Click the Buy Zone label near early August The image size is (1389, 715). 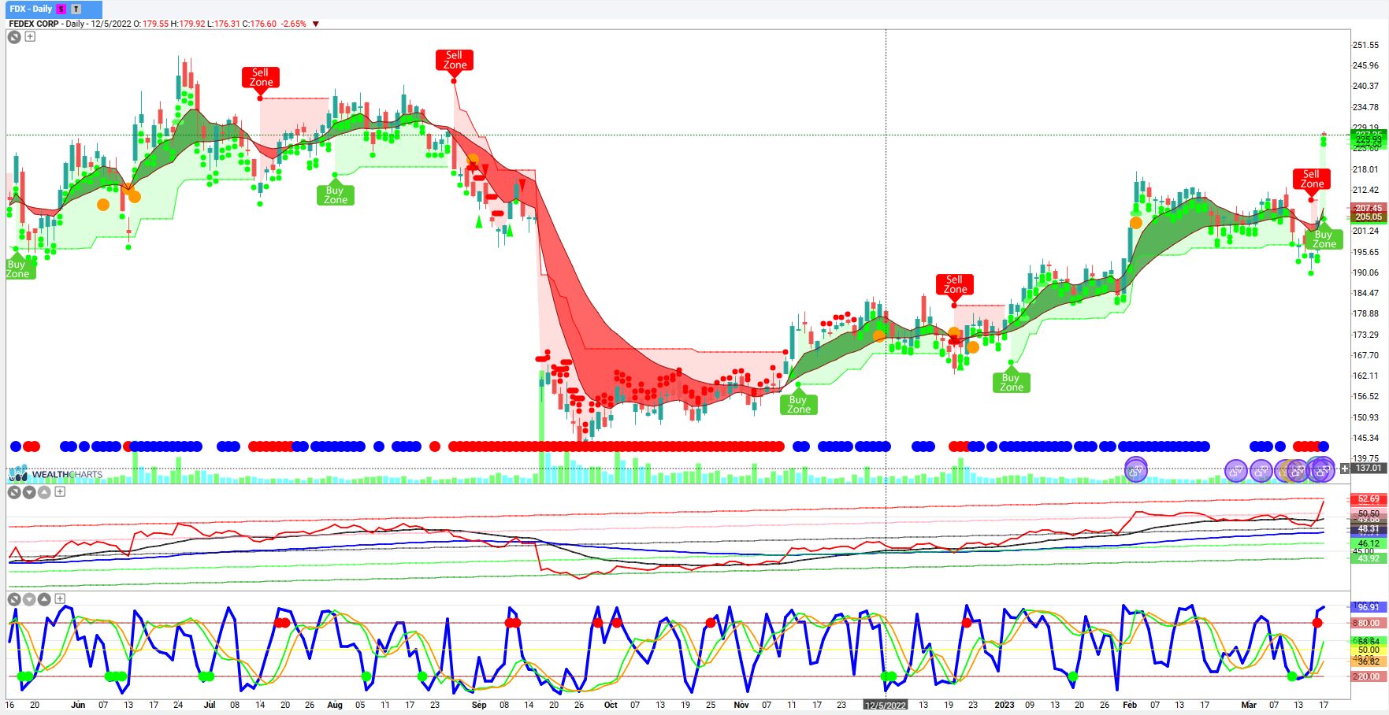tap(336, 194)
